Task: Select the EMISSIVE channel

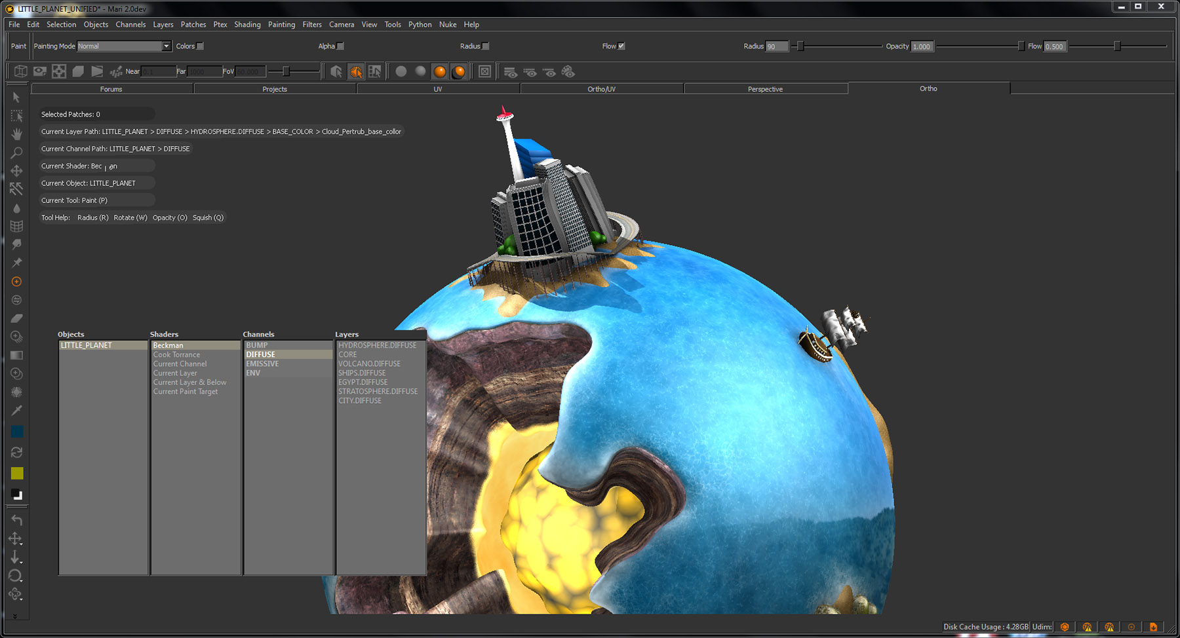Action: 288,364
